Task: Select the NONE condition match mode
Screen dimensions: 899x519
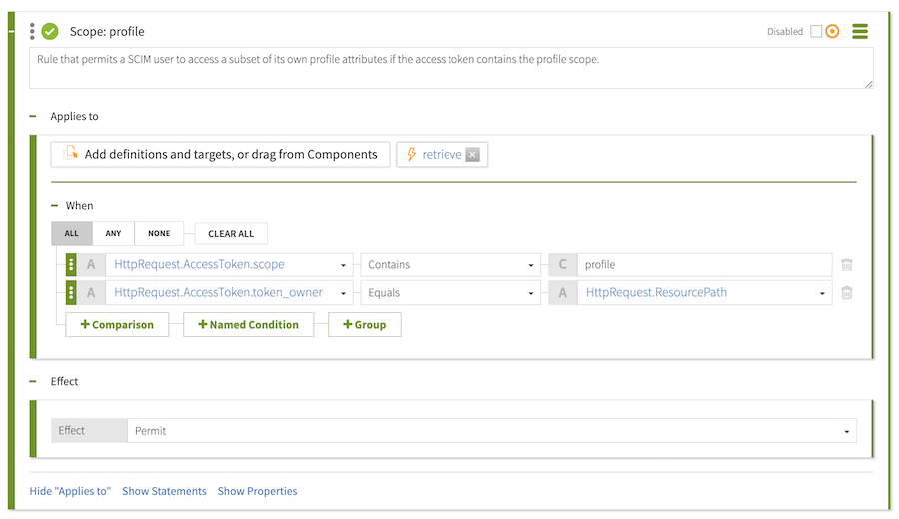Action: point(159,234)
